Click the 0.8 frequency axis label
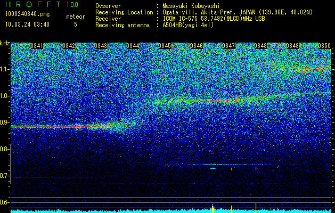Viewport: 335px width, 213px height. pyautogui.click(x=5, y=149)
